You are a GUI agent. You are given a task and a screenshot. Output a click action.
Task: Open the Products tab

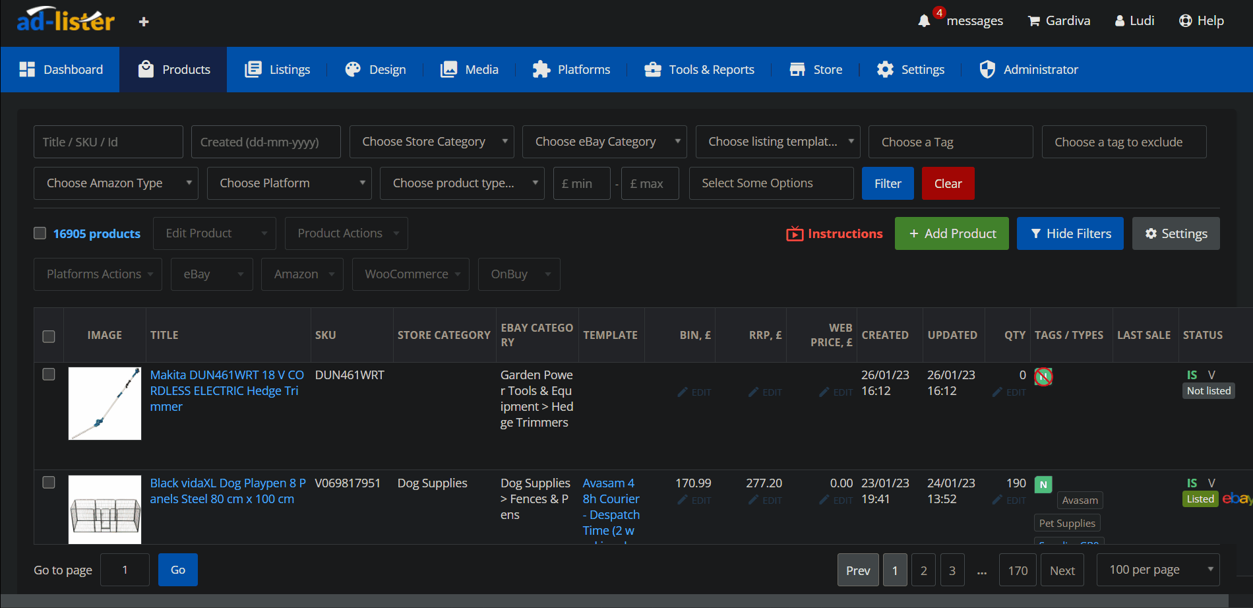pos(173,69)
